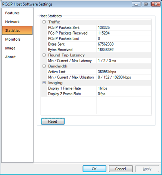Click the value 67562330

106,44
